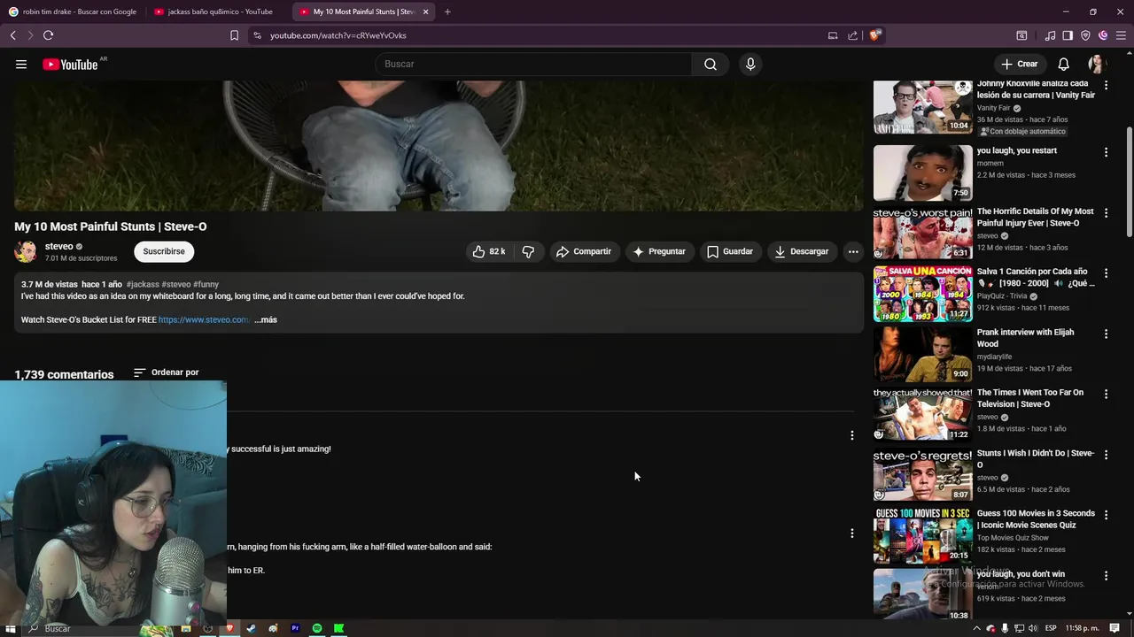The width and height of the screenshot is (1134, 637).
Task: Open the browser main menu
Action: click(1121, 35)
